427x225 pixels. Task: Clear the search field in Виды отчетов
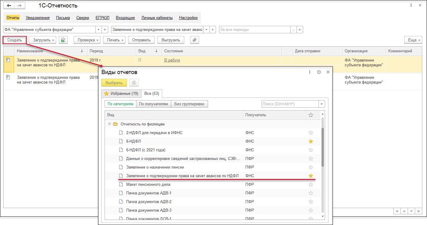[x=322, y=104]
